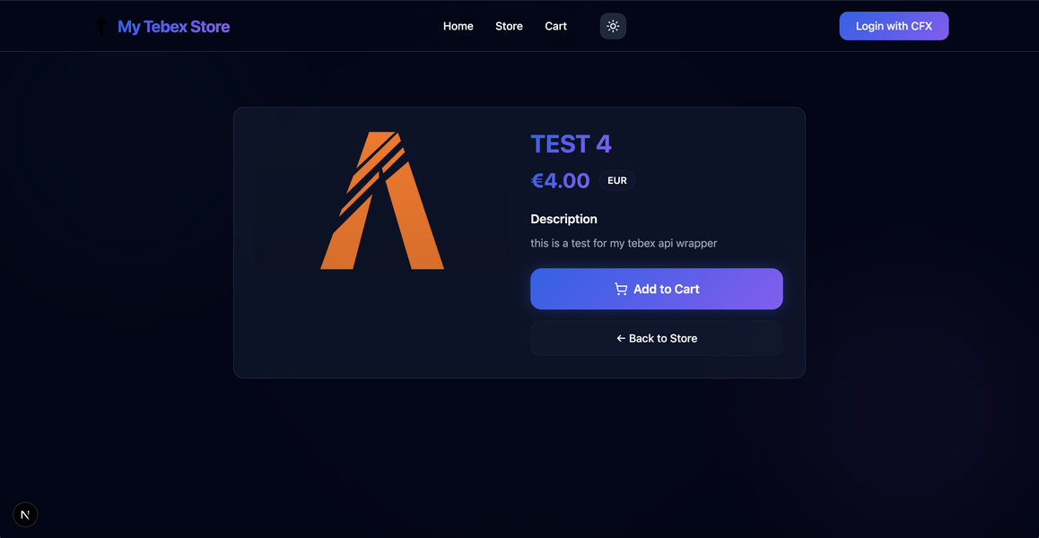Add TEST 4 to cart
This screenshot has height=538, width=1039.
tap(657, 289)
